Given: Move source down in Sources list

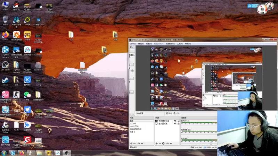Looking at the screenshot, I should click(171, 144).
